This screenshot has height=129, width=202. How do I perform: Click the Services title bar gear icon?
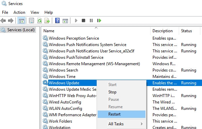4,3
